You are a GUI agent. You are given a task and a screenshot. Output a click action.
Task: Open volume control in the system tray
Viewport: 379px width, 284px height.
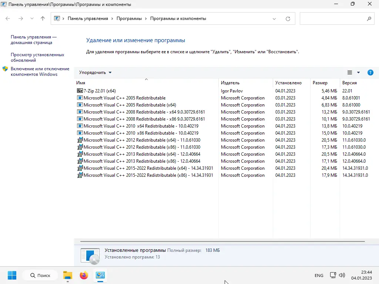[x=342, y=275]
